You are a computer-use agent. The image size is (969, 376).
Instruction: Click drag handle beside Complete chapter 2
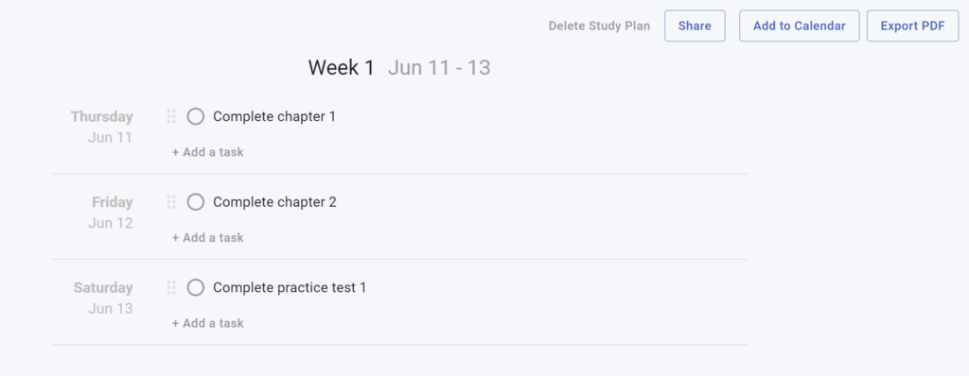(x=171, y=202)
